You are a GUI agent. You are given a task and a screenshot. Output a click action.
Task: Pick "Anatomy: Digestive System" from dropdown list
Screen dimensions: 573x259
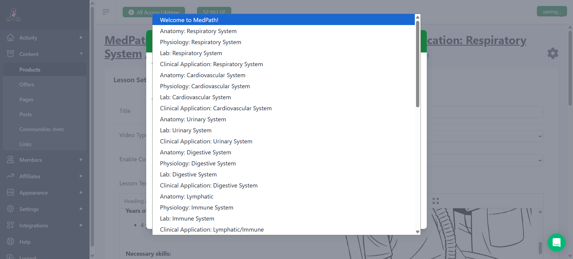pos(195,152)
